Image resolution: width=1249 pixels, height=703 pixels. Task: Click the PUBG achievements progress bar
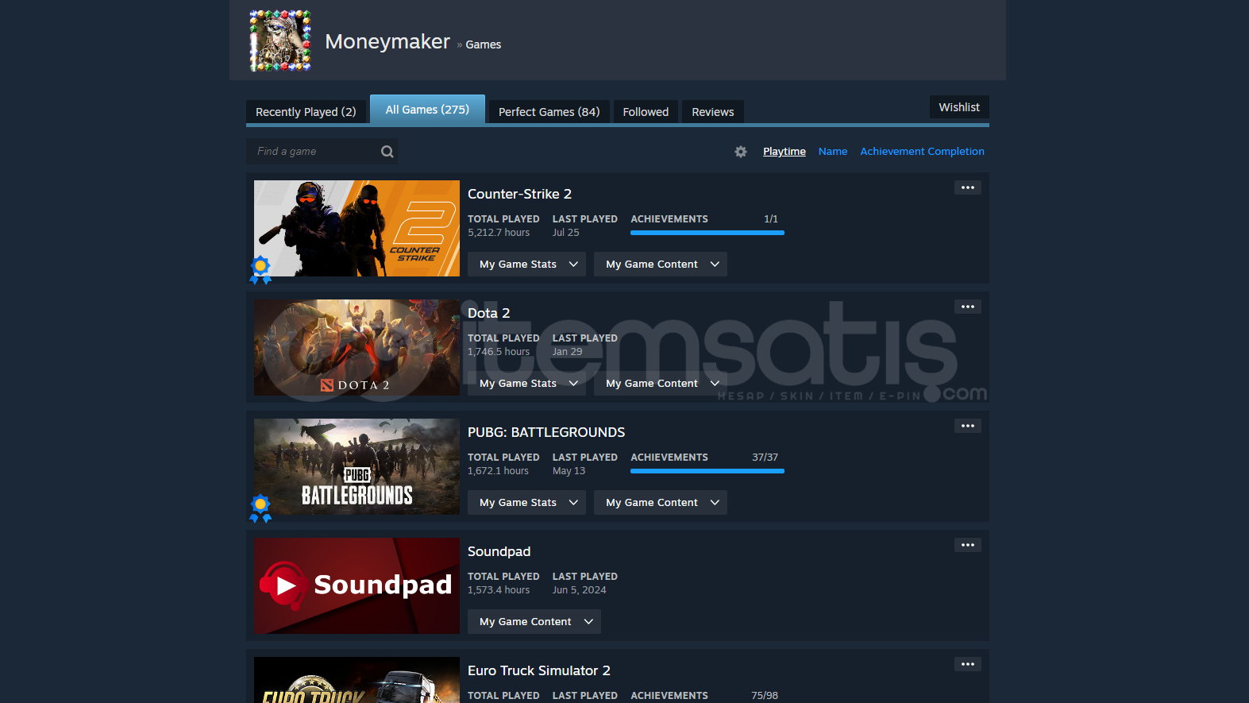(707, 471)
